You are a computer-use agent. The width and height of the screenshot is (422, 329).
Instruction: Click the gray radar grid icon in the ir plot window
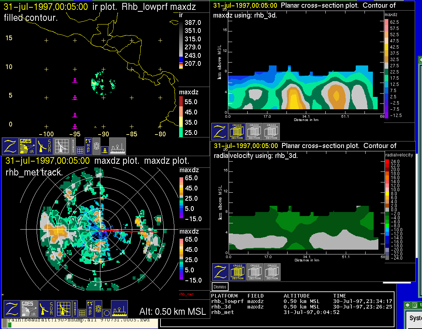62,146
